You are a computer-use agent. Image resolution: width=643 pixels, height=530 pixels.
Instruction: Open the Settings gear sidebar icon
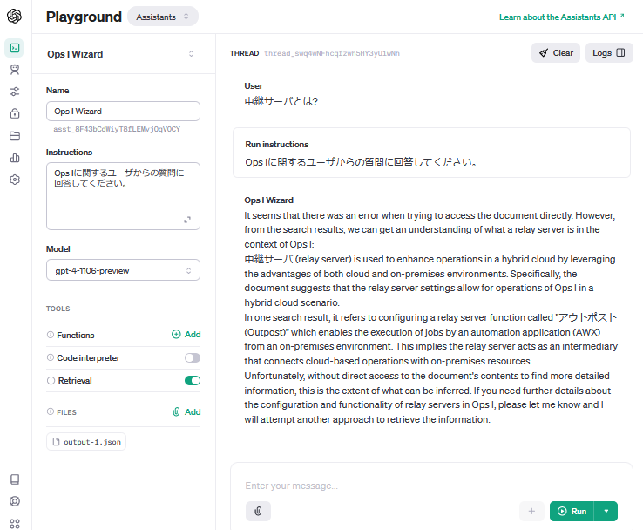(15, 180)
